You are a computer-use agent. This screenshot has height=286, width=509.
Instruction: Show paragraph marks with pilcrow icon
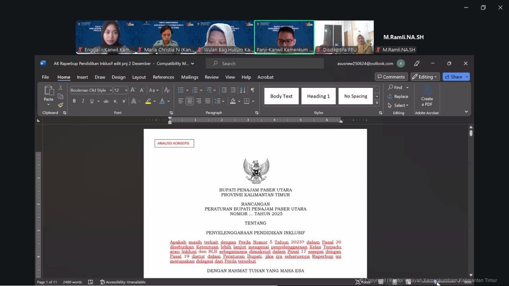click(252, 90)
